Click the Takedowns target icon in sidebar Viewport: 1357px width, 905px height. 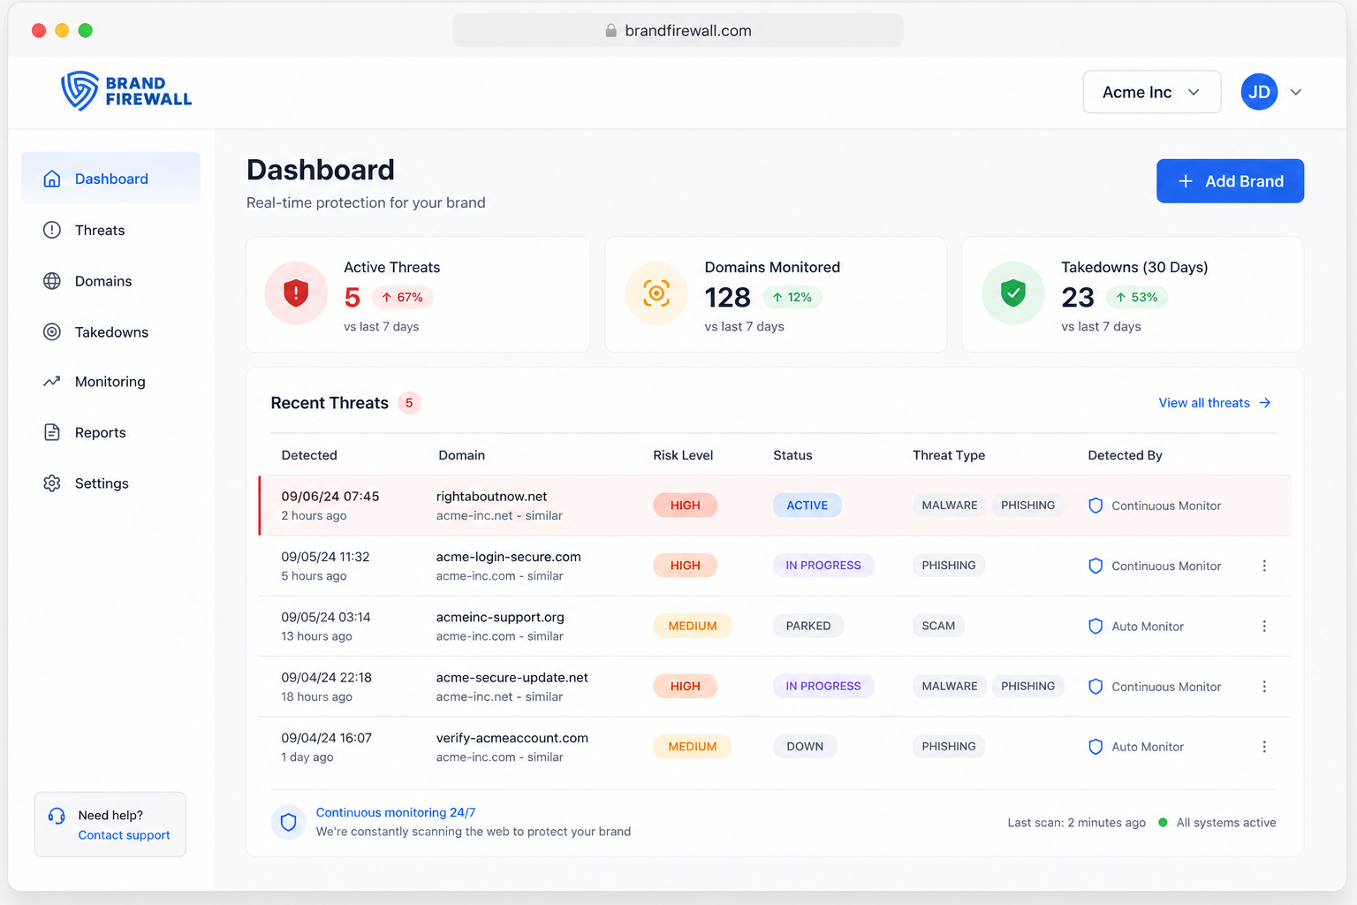point(52,332)
